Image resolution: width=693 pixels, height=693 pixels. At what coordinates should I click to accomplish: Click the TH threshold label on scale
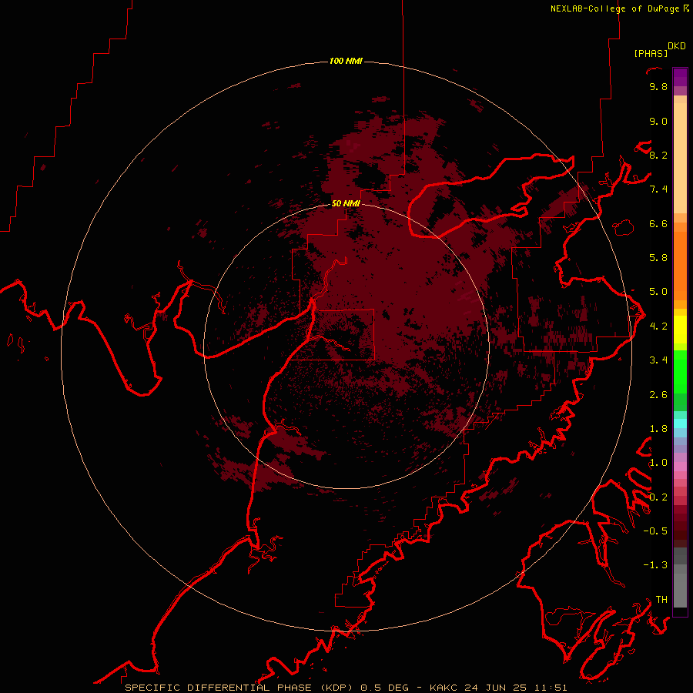click(x=661, y=600)
